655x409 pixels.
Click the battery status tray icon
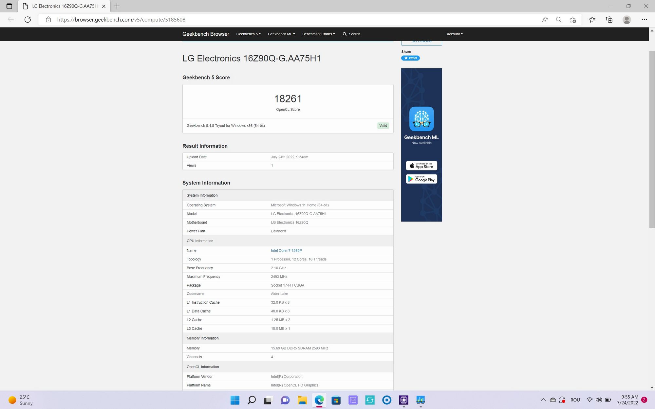point(608,400)
